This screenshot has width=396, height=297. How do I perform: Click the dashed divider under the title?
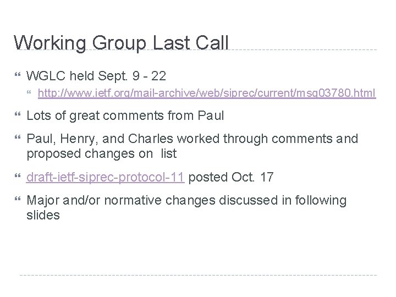pos(302,50)
